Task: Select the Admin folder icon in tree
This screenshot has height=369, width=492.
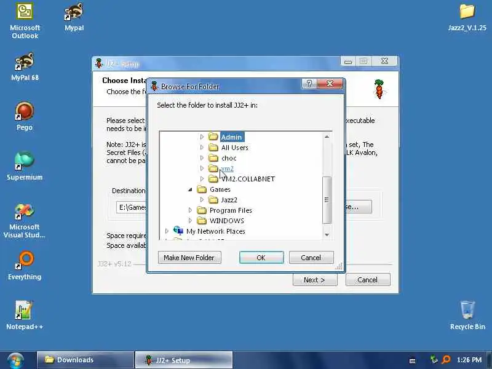Action: pyautogui.click(x=213, y=137)
